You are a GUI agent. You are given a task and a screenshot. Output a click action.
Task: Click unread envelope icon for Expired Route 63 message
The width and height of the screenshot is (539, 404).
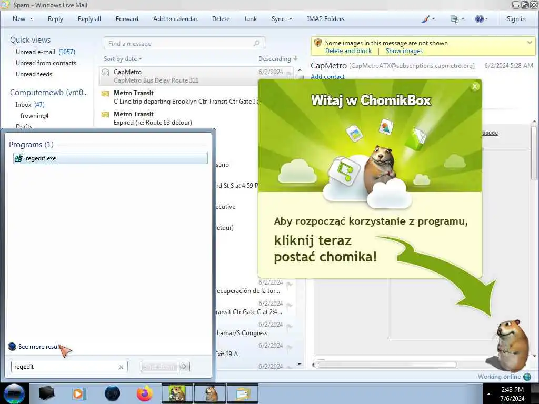[x=105, y=114]
